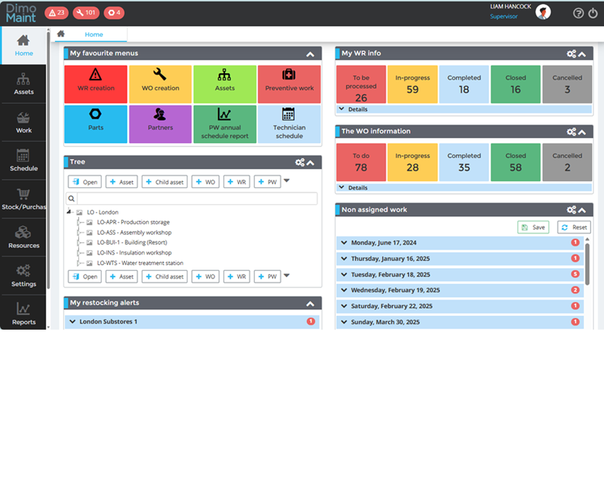Open the help question mark icon

(x=578, y=13)
